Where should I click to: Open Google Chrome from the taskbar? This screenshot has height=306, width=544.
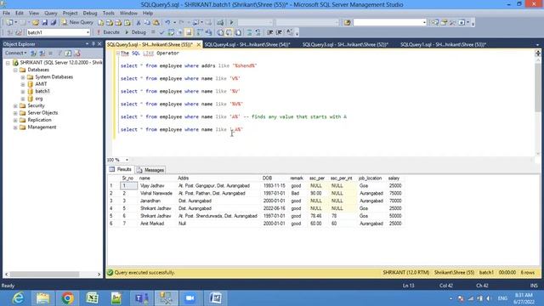click(68, 298)
